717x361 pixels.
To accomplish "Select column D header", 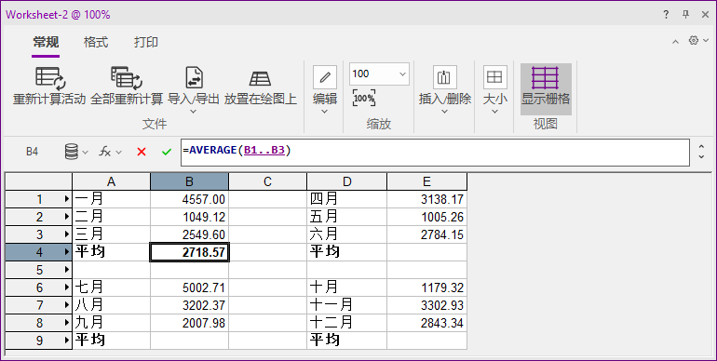I will 346,181.
